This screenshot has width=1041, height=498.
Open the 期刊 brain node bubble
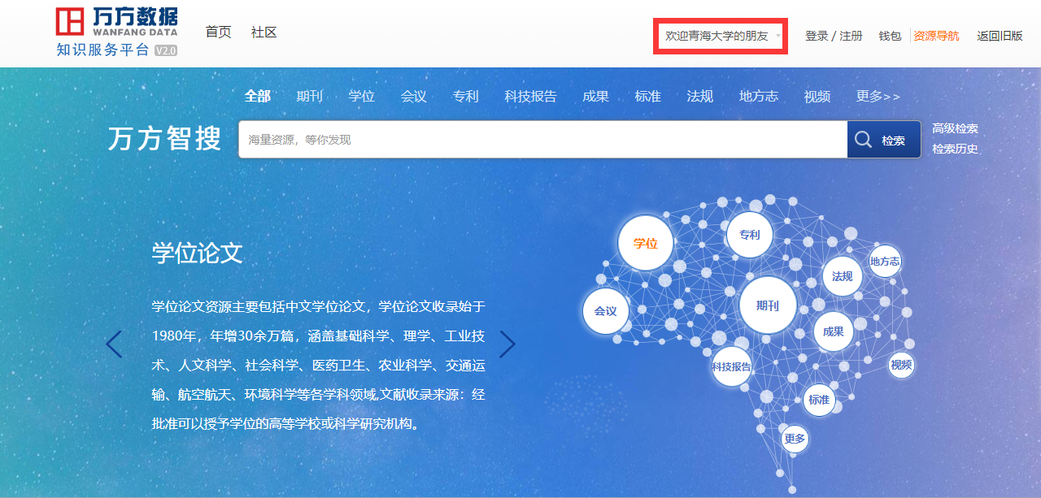pos(767,306)
